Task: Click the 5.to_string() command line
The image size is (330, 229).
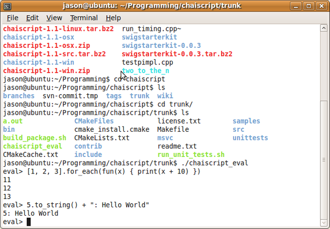Action: click(x=76, y=205)
